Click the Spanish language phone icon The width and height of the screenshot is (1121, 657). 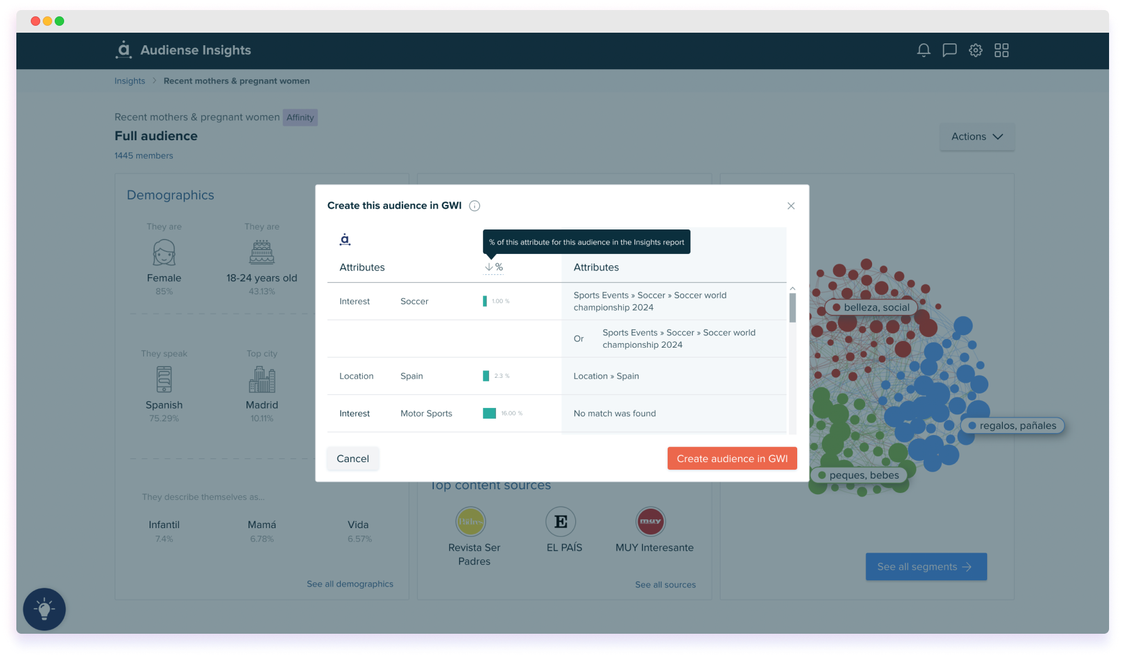coord(164,379)
